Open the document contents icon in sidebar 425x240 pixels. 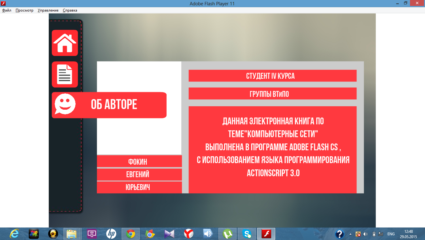tap(65, 74)
